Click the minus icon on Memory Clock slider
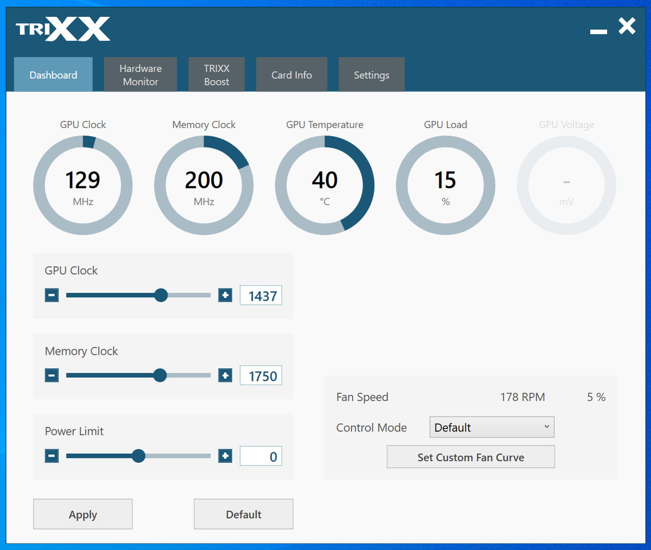The image size is (651, 550). (52, 375)
